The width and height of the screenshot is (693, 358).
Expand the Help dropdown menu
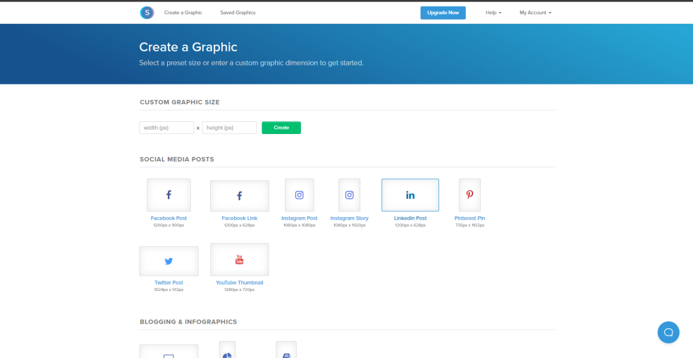tap(493, 13)
